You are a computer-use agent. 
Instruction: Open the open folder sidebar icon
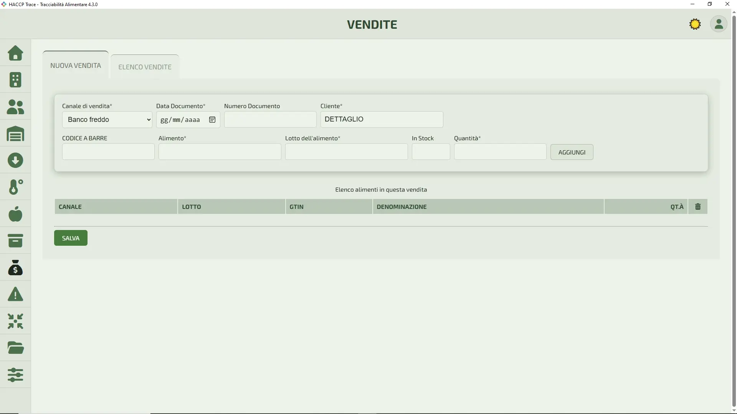[15, 348]
